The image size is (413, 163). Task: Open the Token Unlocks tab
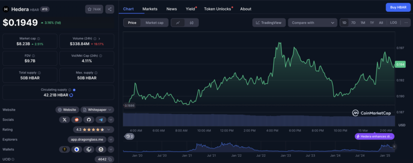coord(217,8)
